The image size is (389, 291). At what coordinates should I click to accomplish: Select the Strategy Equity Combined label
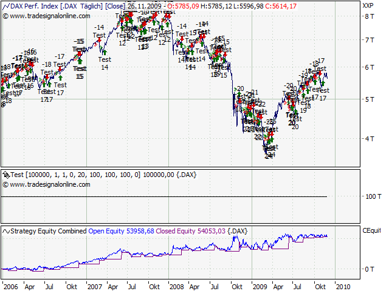coord(49,231)
